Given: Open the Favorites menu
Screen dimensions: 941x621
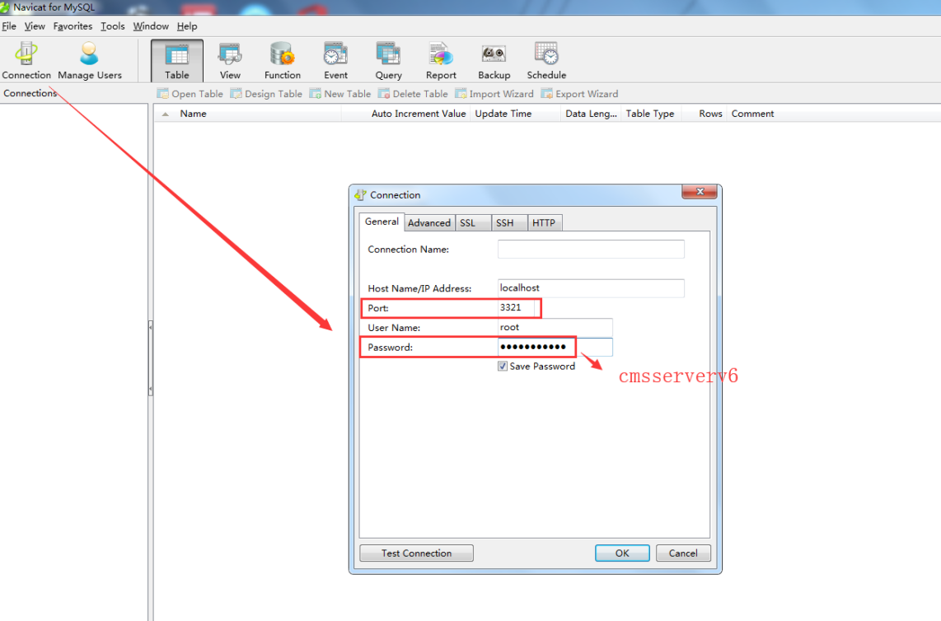Looking at the screenshot, I should tap(73, 26).
